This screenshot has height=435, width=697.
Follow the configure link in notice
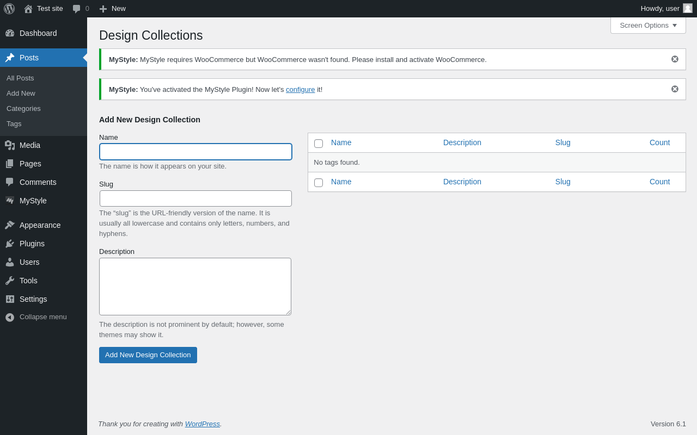point(300,90)
